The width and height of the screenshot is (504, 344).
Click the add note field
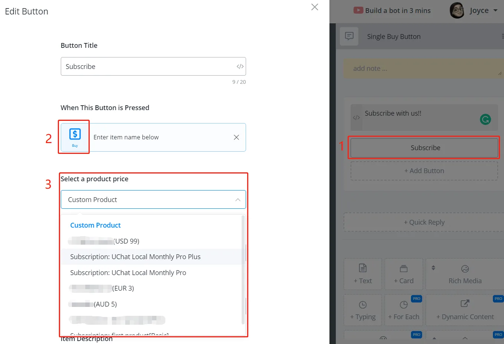click(x=423, y=68)
